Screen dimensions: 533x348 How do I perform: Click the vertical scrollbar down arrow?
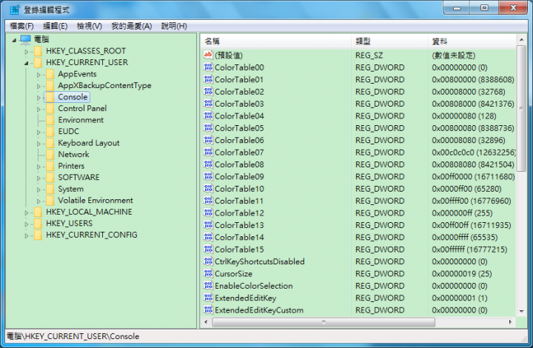click(521, 311)
